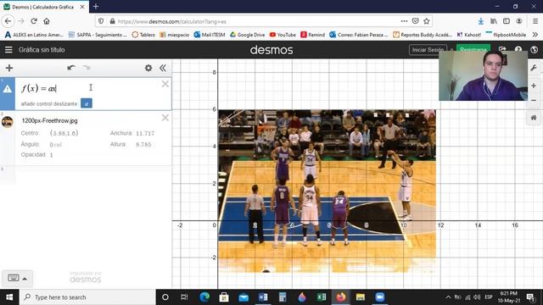Open Windows Start menu
Viewport: 543px width, 305px height.
(9, 297)
